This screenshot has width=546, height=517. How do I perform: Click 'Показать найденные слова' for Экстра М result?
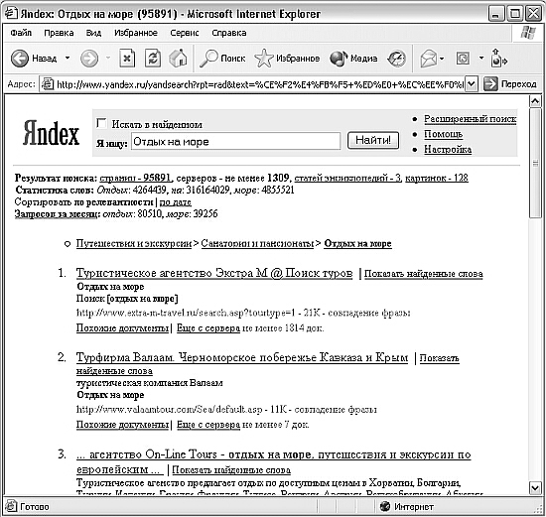coord(424,274)
